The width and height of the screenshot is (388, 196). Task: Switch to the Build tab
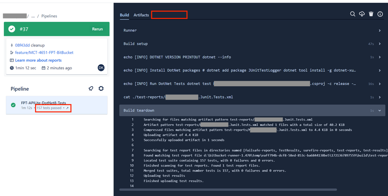[124, 15]
